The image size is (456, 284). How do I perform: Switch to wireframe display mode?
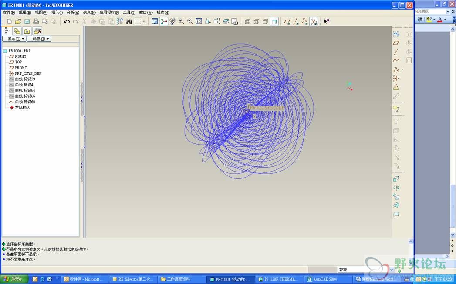click(x=247, y=21)
